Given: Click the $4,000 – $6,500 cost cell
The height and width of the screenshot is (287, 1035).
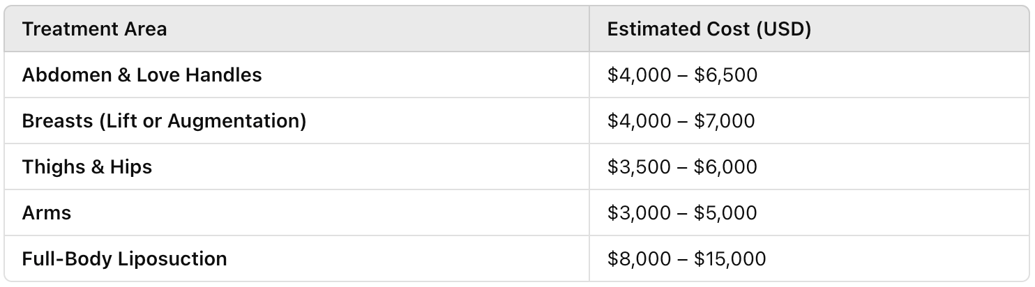Looking at the screenshot, I should click(x=809, y=75).
